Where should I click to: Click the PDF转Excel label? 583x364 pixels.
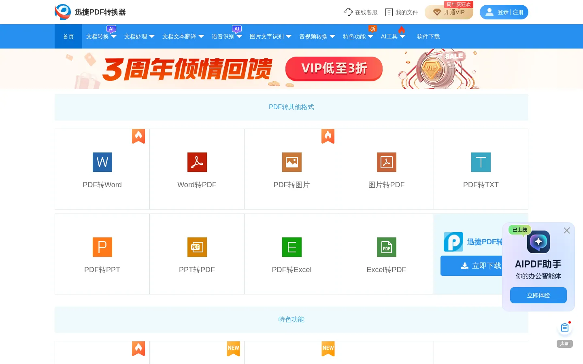[x=292, y=270]
